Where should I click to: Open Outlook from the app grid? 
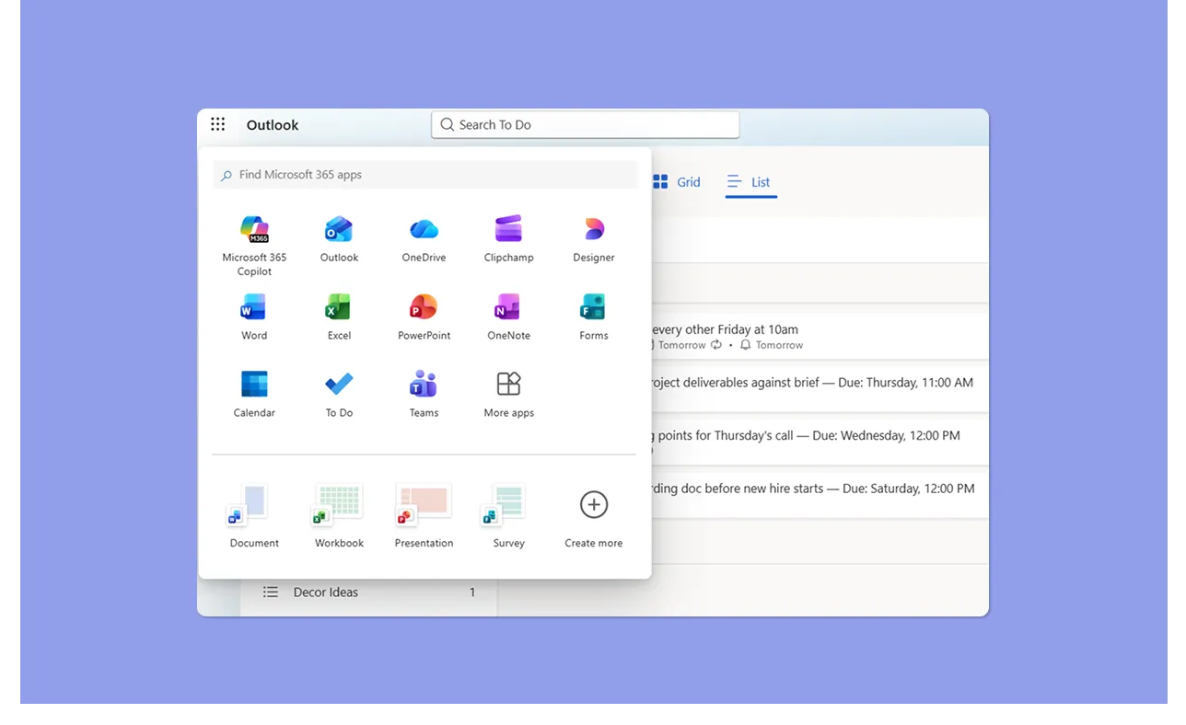coord(339,239)
